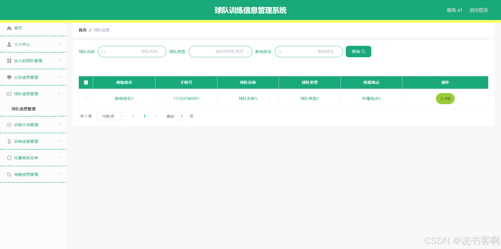Open the 比赛首发名单 menu label
Image resolution: width=501 pixels, height=249 pixels.
click(x=26, y=158)
